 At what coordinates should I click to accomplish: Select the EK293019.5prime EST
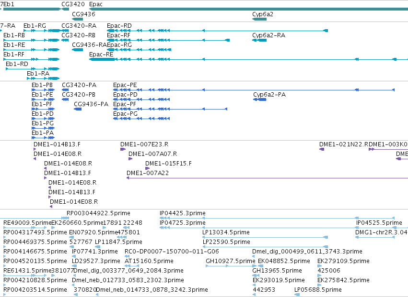pyautogui.click(x=279, y=281)
